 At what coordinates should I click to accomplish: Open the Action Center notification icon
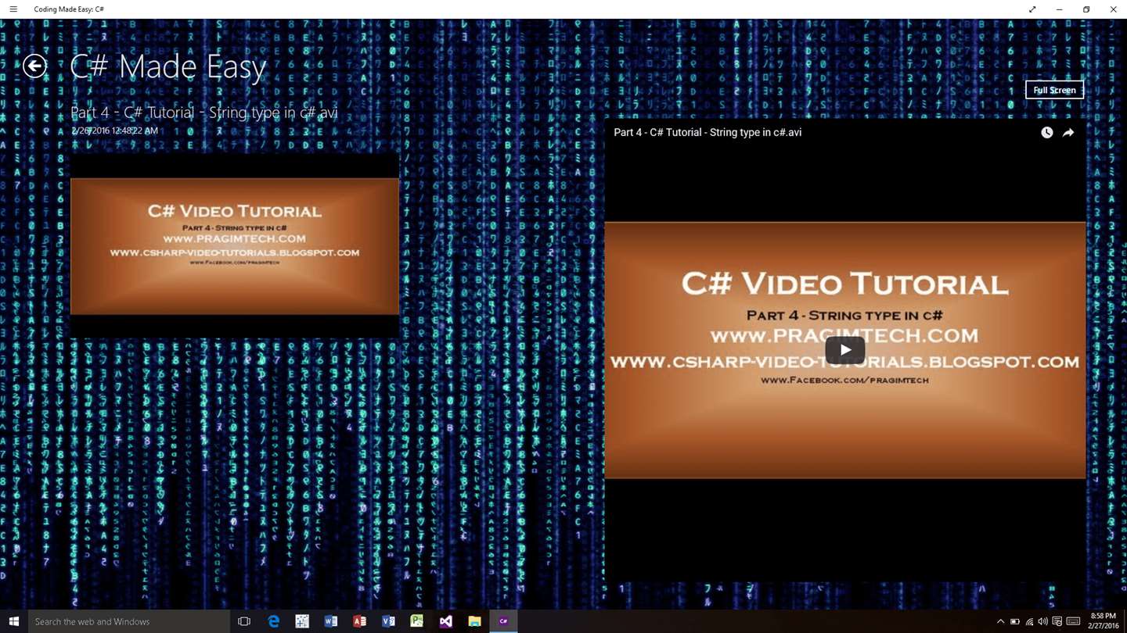click(1057, 622)
